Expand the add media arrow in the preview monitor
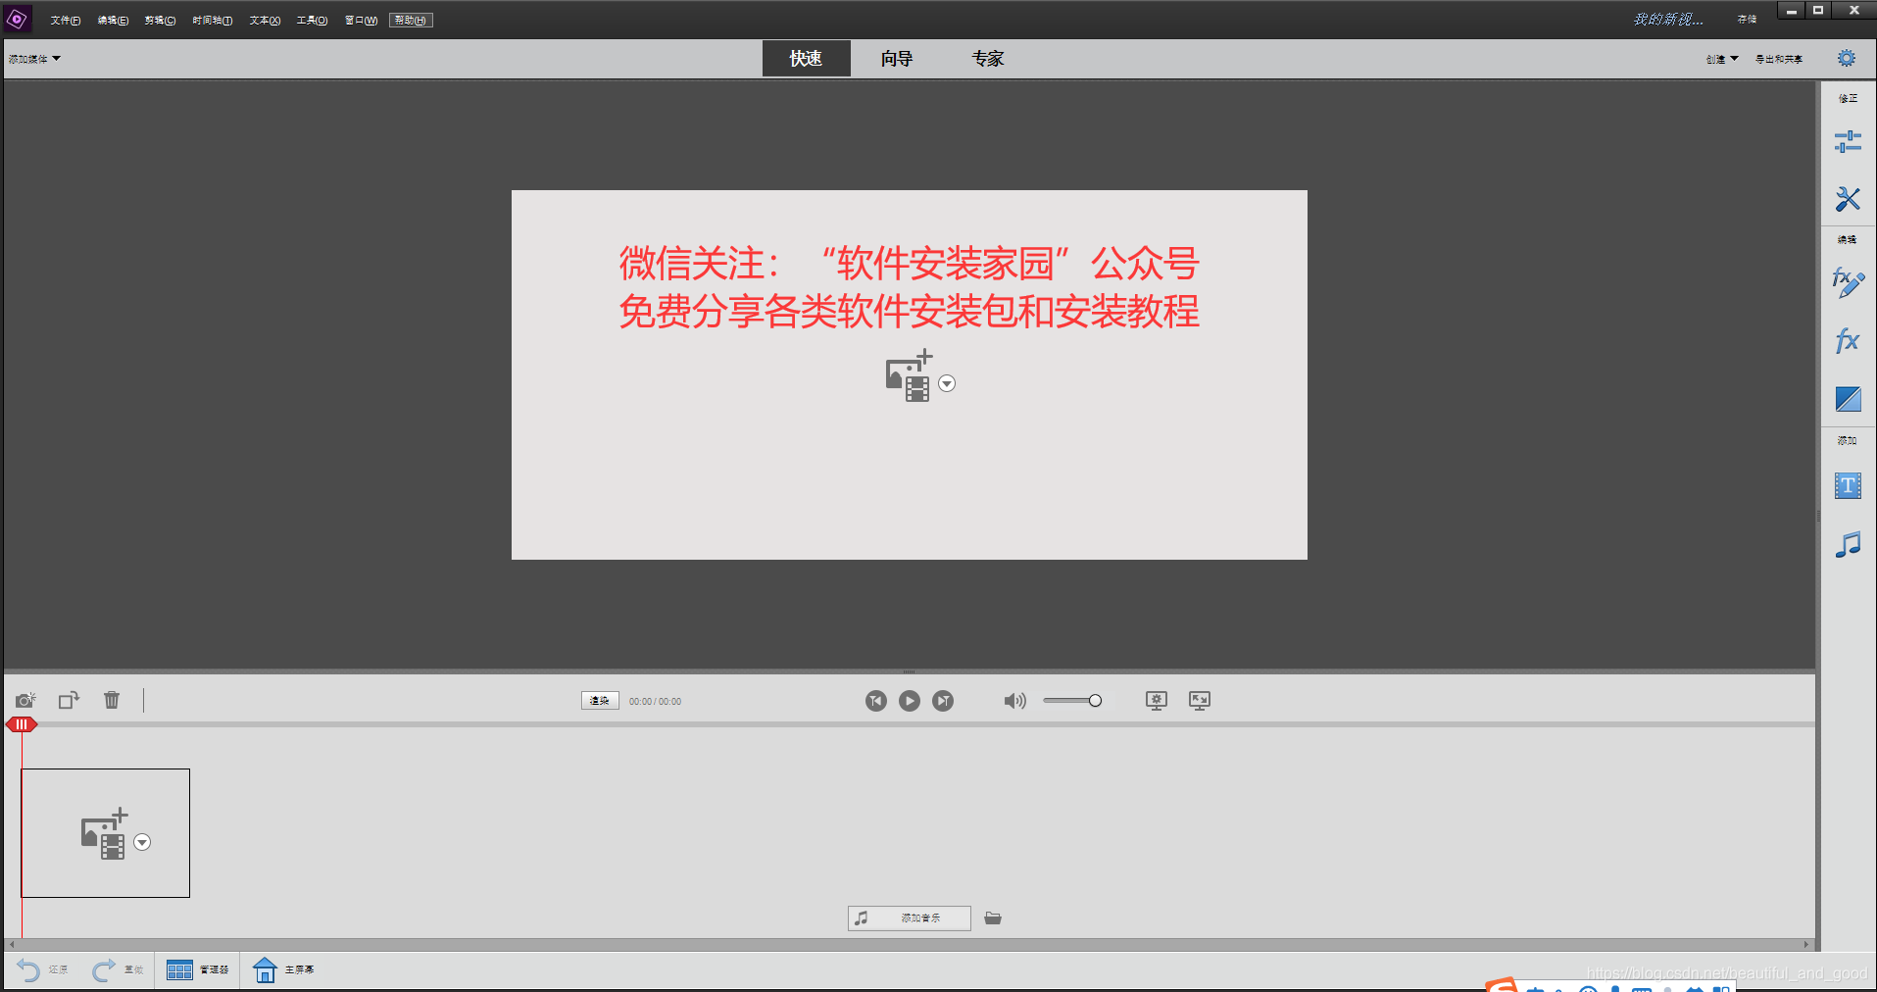The image size is (1877, 992). point(947,383)
